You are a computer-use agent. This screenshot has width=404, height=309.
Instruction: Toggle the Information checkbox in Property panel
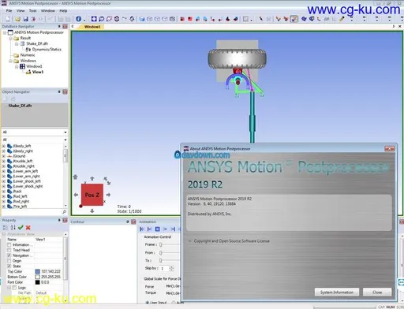9,245
